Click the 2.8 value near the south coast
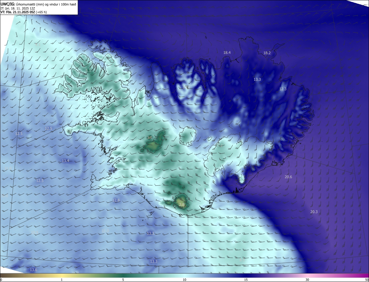This screenshot has height=282, width=369. pyautogui.click(x=182, y=204)
